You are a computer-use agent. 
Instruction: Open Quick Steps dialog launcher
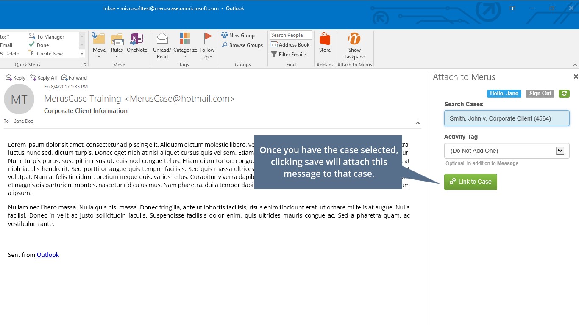click(x=85, y=65)
